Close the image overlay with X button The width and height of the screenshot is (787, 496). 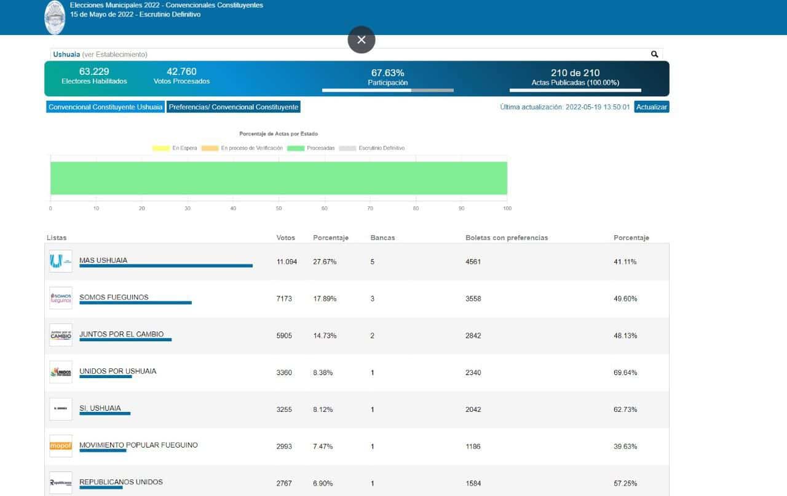pyautogui.click(x=362, y=40)
